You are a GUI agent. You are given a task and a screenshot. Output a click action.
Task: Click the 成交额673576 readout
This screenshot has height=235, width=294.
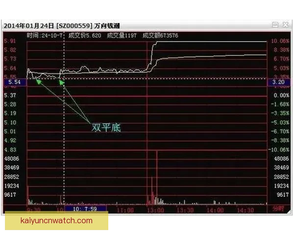(x=160, y=35)
